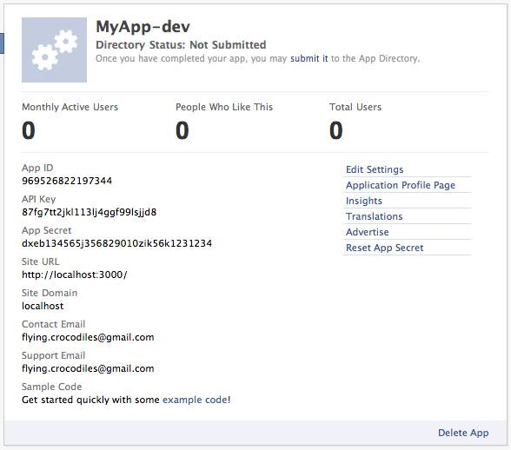Go to Application Profile Page

[x=400, y=185]
